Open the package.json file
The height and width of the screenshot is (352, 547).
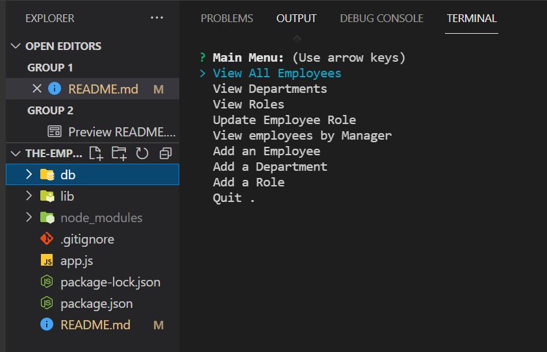tap(97, 304)
